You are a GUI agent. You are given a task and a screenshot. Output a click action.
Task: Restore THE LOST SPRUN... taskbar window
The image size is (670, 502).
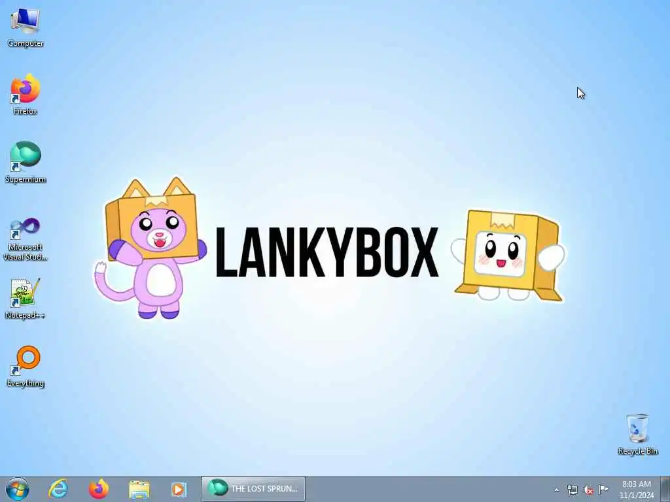click(x=253, y=489)
